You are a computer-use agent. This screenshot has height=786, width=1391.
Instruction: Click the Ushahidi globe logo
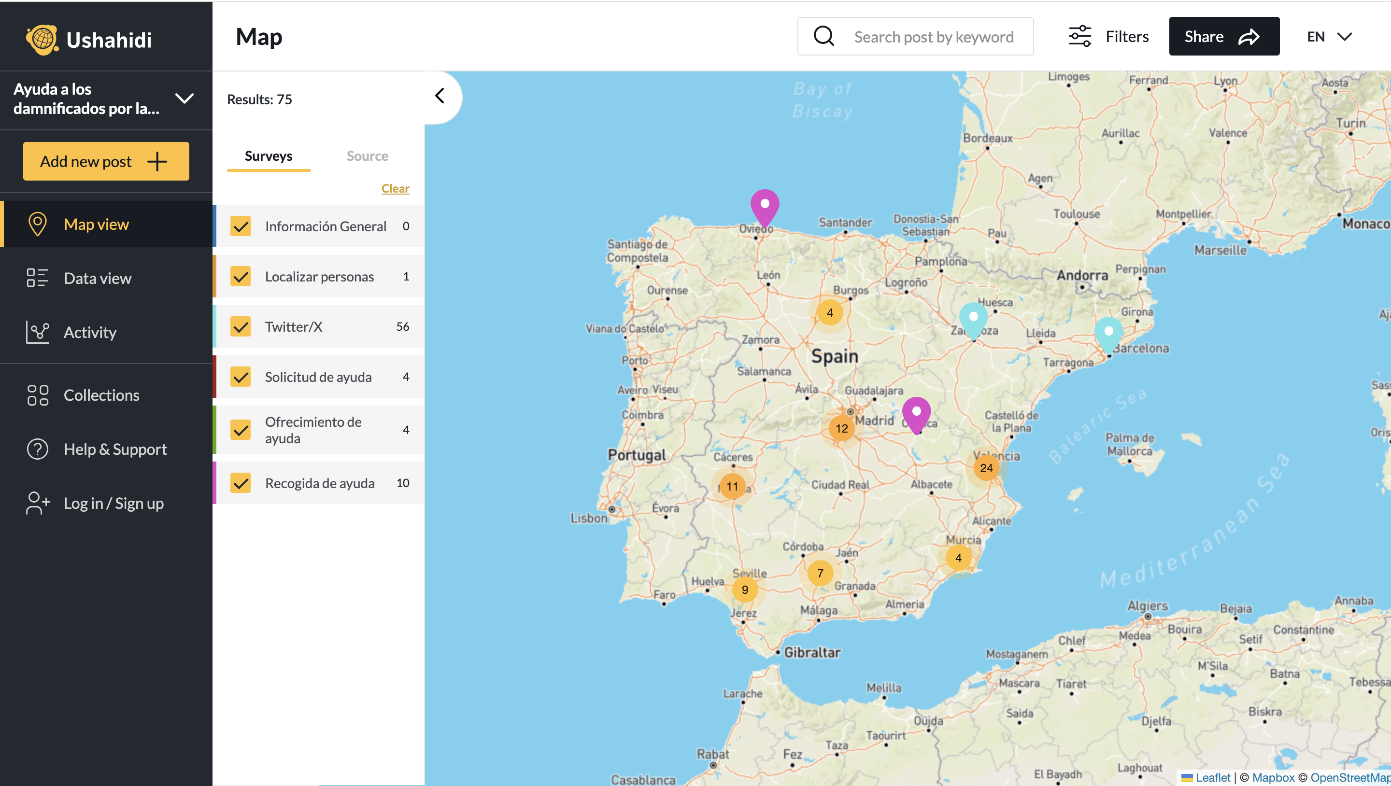click(x=42, y=39)
